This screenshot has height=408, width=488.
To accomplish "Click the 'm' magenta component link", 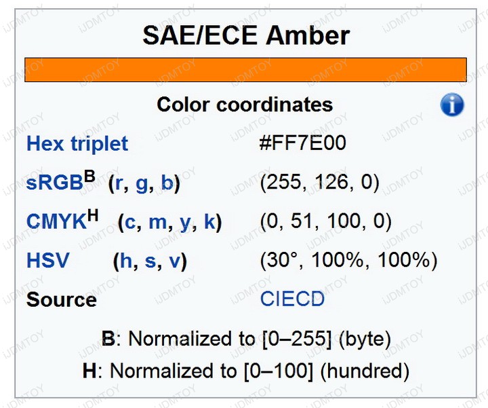I will [158, 223].
